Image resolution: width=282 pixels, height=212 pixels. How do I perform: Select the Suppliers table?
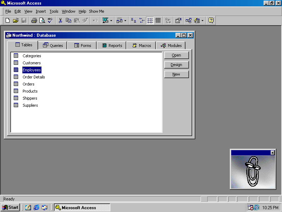click(30, 105)
